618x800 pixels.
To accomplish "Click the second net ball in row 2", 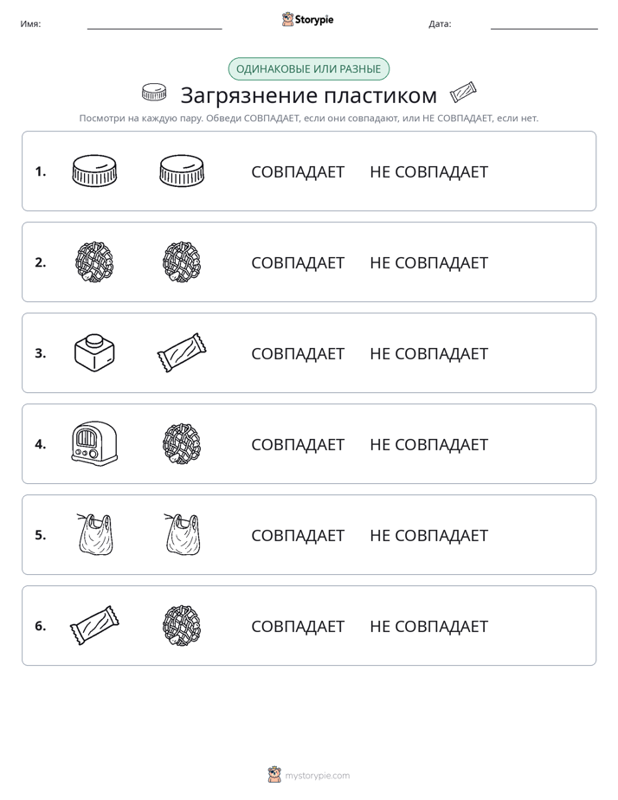I will click(x=182, y=261).
